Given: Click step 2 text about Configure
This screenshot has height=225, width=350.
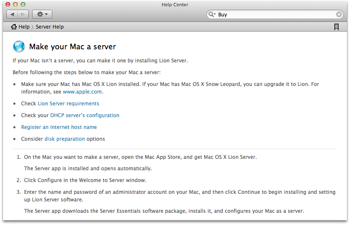Looking at the screenshot, I should pos(85,180).
